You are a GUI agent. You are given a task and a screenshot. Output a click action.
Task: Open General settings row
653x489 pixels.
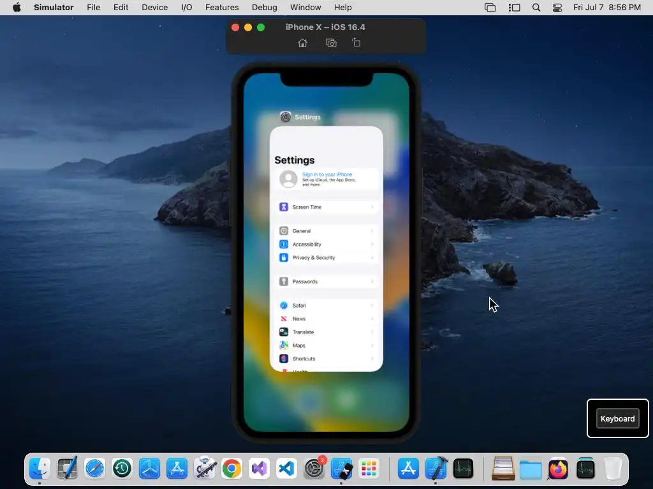(326, 230)
